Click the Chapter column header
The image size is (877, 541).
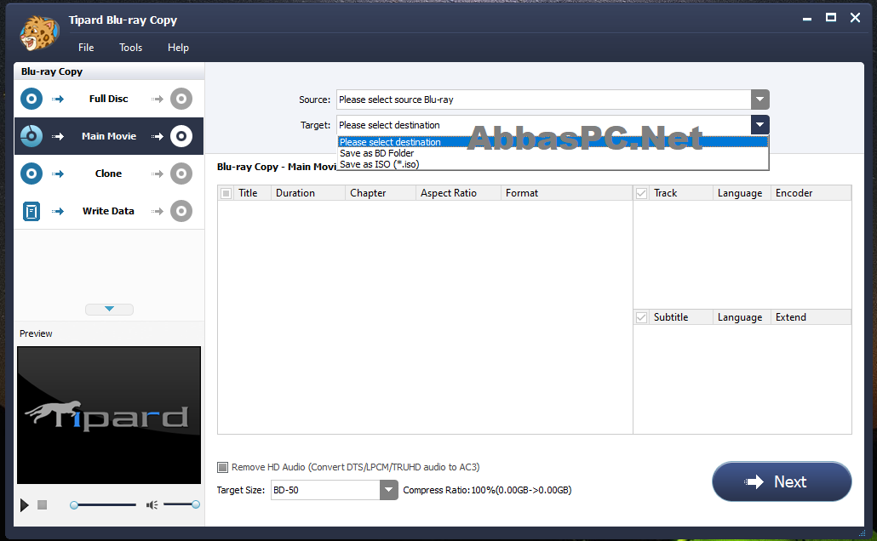[x=381, y=193]
